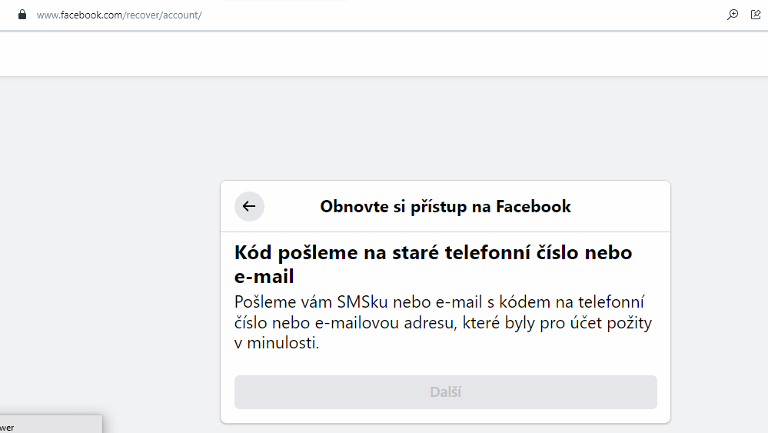Click the 'číslo nebo e-mailovou adresu' text line

(x=344, y=323)
